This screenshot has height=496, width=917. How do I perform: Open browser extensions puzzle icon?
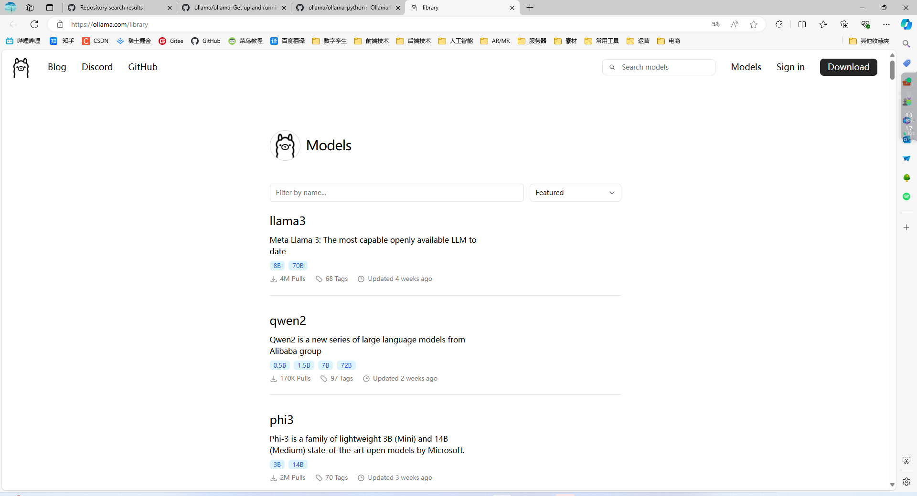pyautogui.click(x=779, y=24)
